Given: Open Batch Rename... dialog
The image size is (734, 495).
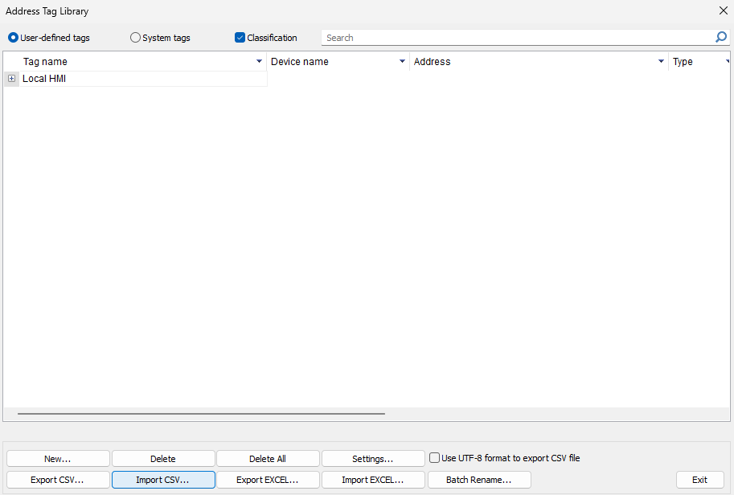Looking at the screenshot, I should [479, 480].
